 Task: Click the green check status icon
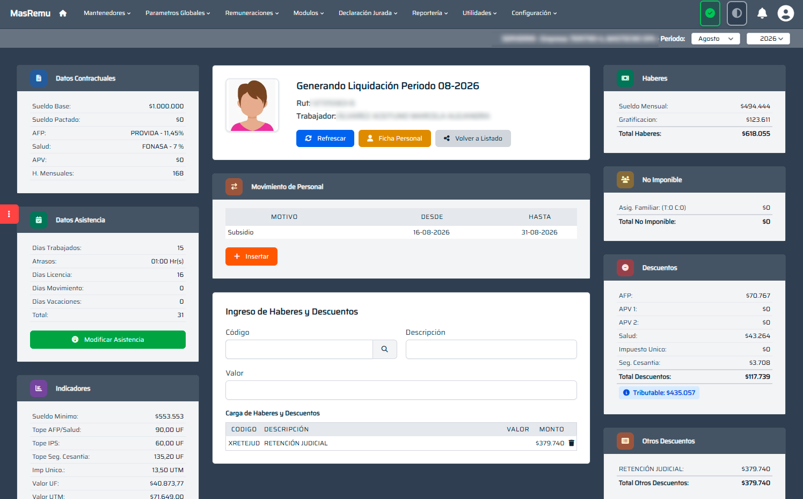[710, 13]
